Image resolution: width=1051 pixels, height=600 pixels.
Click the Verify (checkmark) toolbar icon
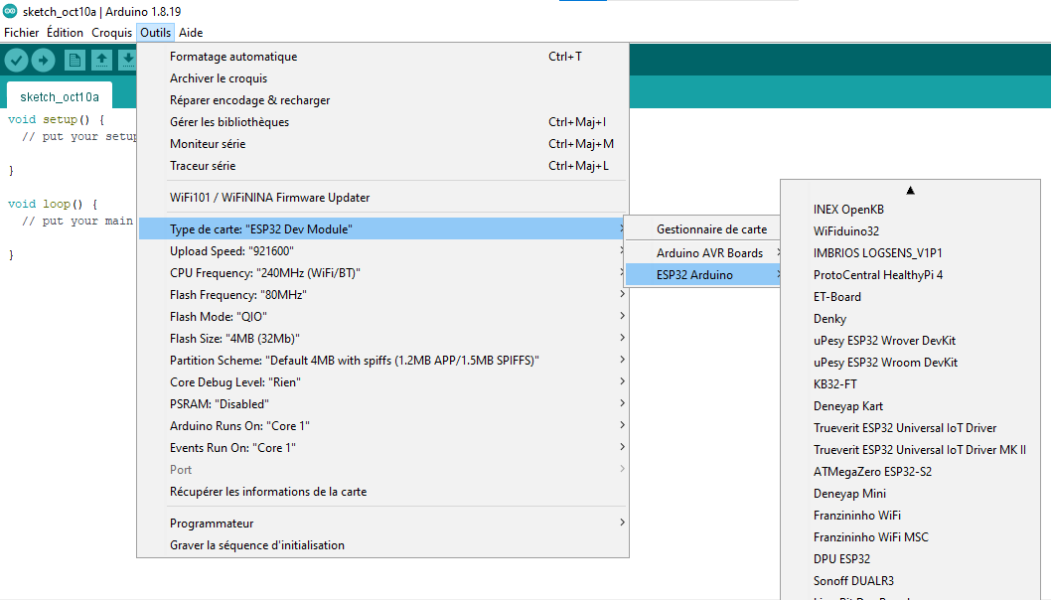[x=16, y=61]
